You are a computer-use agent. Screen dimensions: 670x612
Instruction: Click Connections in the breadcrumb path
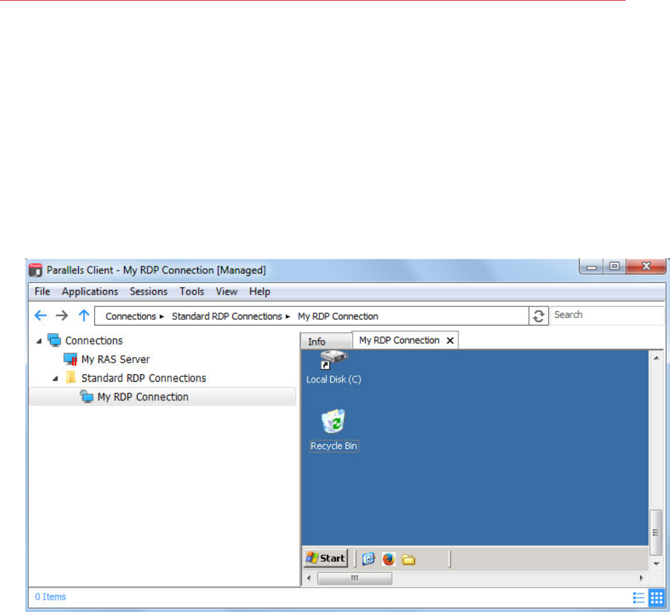point(131,316)
